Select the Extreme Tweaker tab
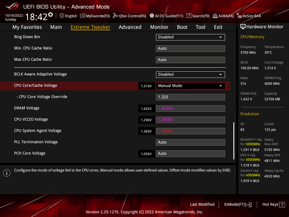The image size is (289, 217). pyautogui.click(x=91, y=27)
